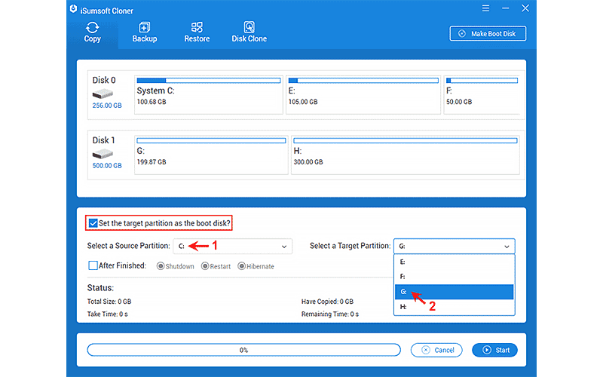
Task: Click the Remaining Time: 0 s text
Action: 330,314
